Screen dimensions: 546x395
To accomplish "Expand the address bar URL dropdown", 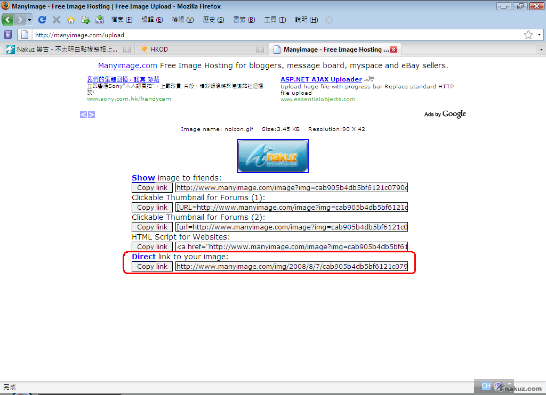I will click(539, 35).
